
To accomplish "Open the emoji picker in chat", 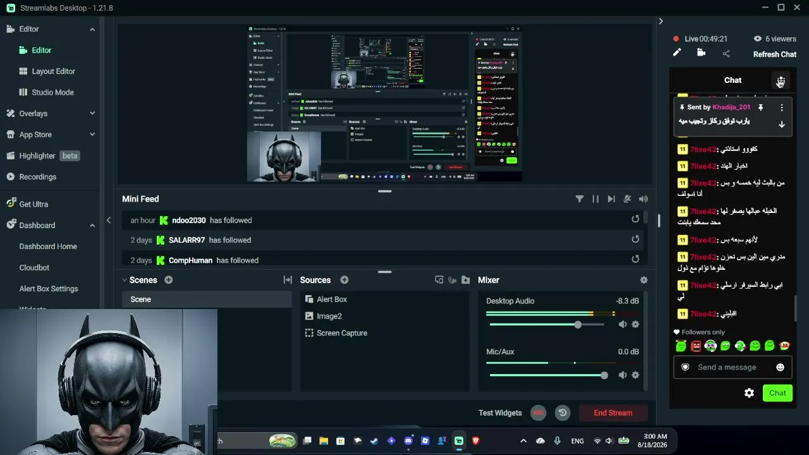I will 780,367.
